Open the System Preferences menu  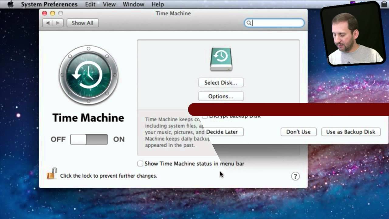tap(49, 4)
